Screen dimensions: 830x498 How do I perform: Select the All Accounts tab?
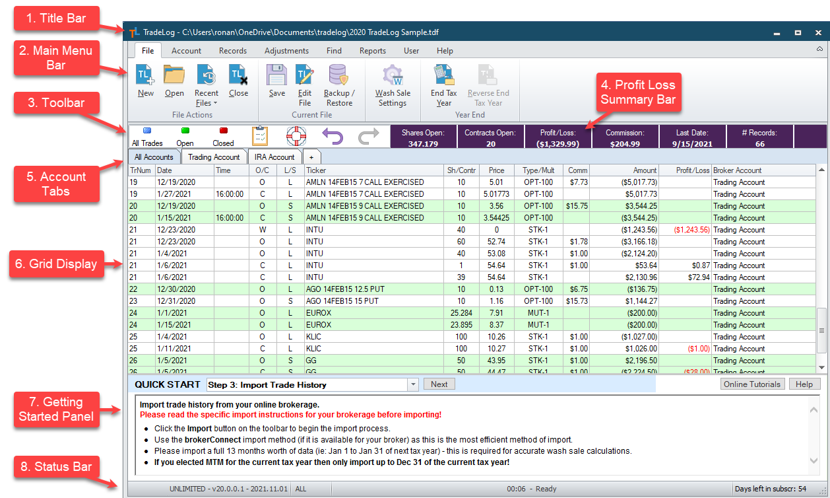154,157
